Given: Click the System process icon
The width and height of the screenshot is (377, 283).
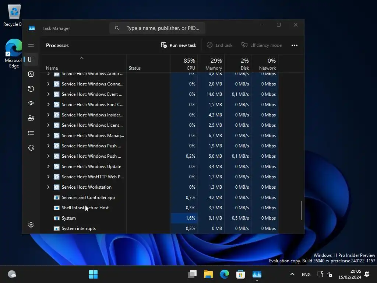Looking at the screenshot, I should 56,218.
